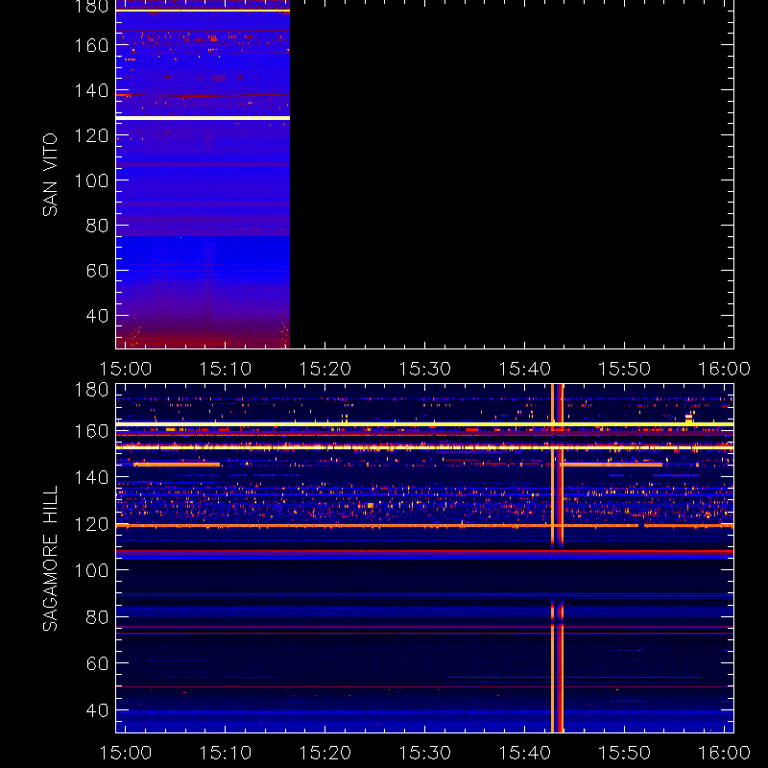Pick the 160 tick label on SAGAMORE HILL plot

click(91, 431)
